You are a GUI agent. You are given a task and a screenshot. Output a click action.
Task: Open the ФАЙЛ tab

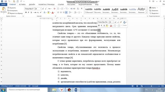[4, 5]
